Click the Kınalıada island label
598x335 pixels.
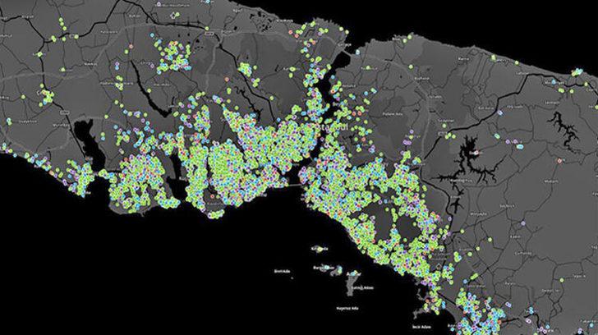[x=319, y=249]
